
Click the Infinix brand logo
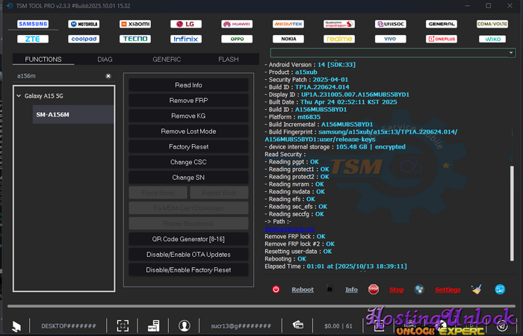(x=185, y=39)
